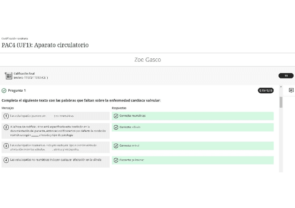
Task: Click the circled number 1 message marker
Action: [6, 116]
